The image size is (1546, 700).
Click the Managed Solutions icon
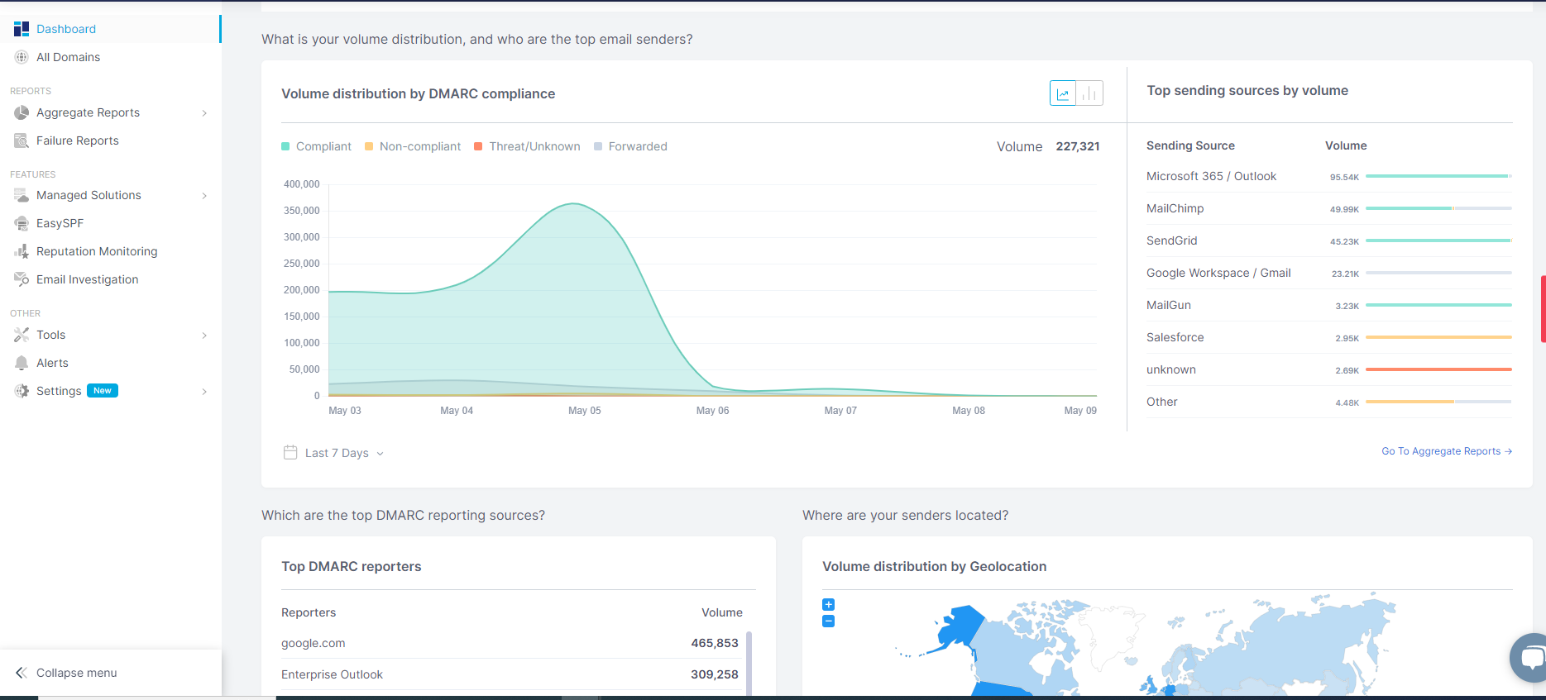22,195
